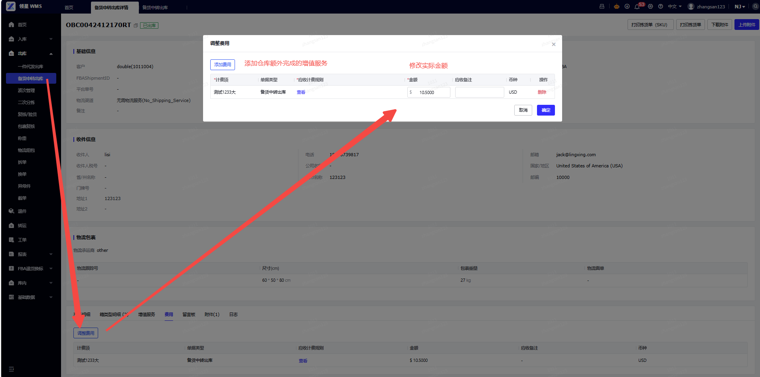The image size is (760, 377).
Task: Open the 日志 tab
Action: coord(233,314)
